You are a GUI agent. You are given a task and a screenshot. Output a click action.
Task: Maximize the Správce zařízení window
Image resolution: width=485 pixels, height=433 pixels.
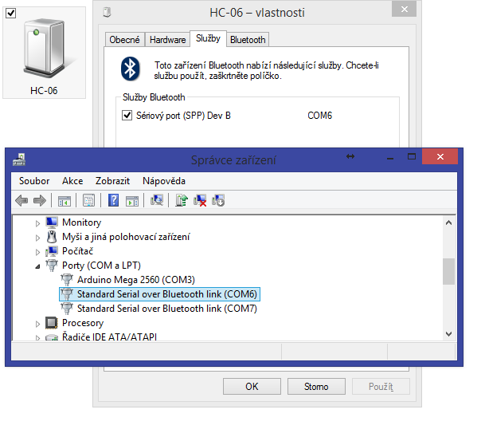coord(412,157)
